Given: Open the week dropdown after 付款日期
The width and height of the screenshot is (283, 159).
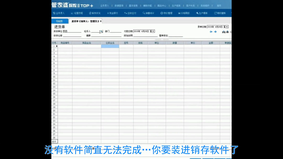Looking at the screenshot, I should coord(153,31).
